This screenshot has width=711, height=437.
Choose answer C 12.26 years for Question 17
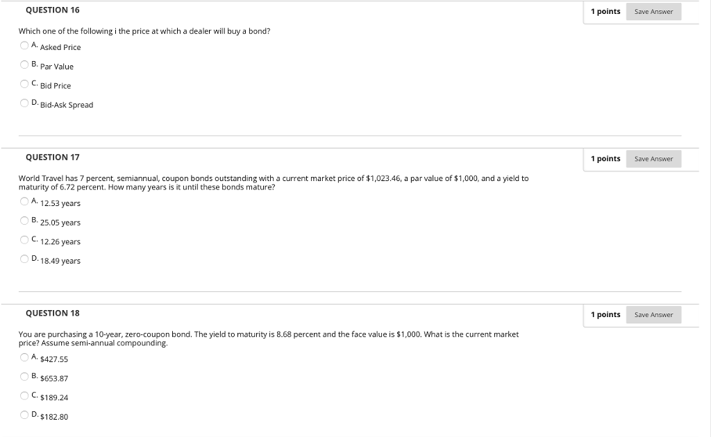click(24, 239)
